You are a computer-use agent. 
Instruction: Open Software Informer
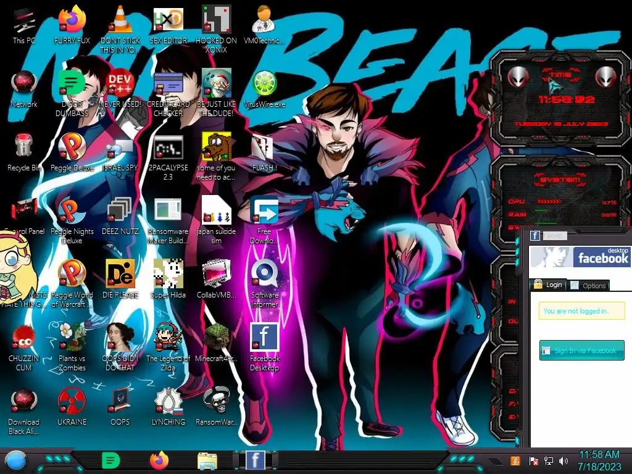264,285
